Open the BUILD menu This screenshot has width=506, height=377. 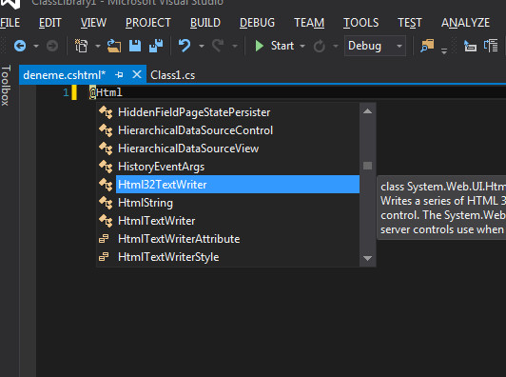pyautogui.click(x=205, y=23)
